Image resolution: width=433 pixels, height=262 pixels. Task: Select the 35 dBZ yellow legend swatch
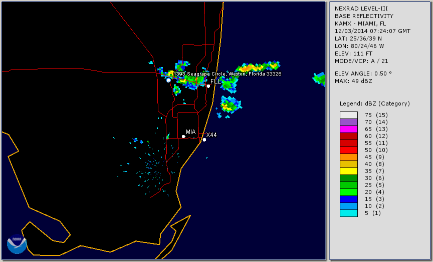(x=349, y=171)
